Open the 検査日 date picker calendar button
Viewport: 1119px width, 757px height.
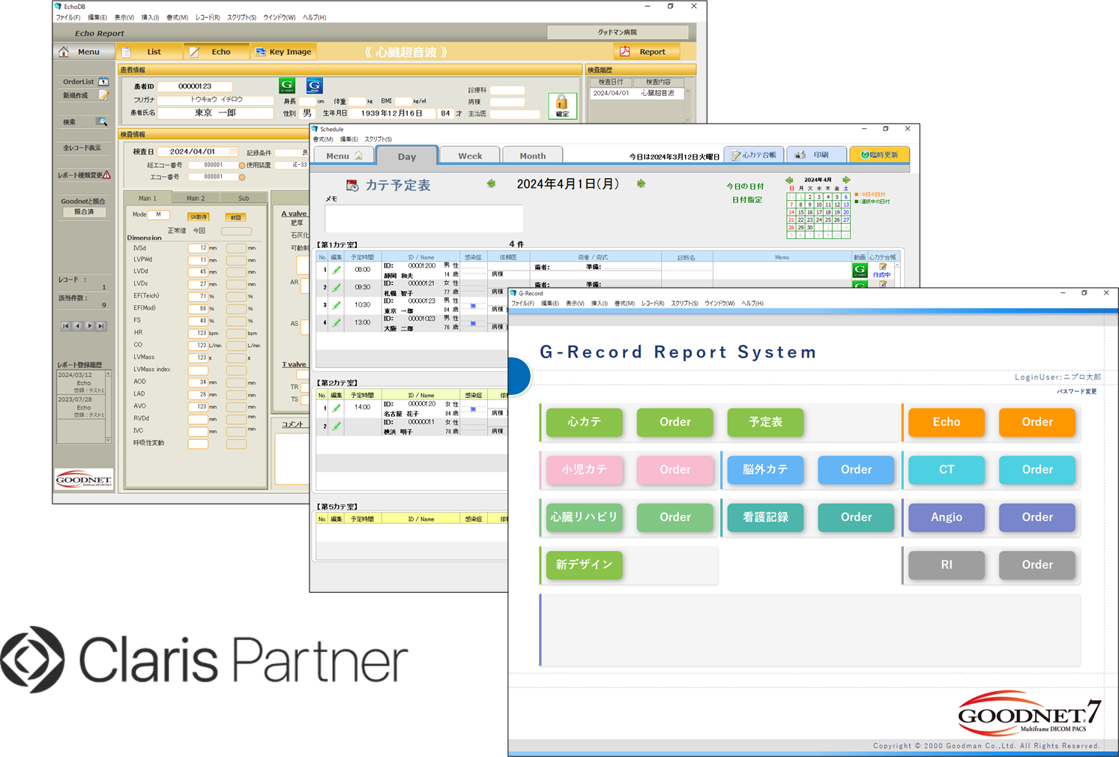click(234, 151)
